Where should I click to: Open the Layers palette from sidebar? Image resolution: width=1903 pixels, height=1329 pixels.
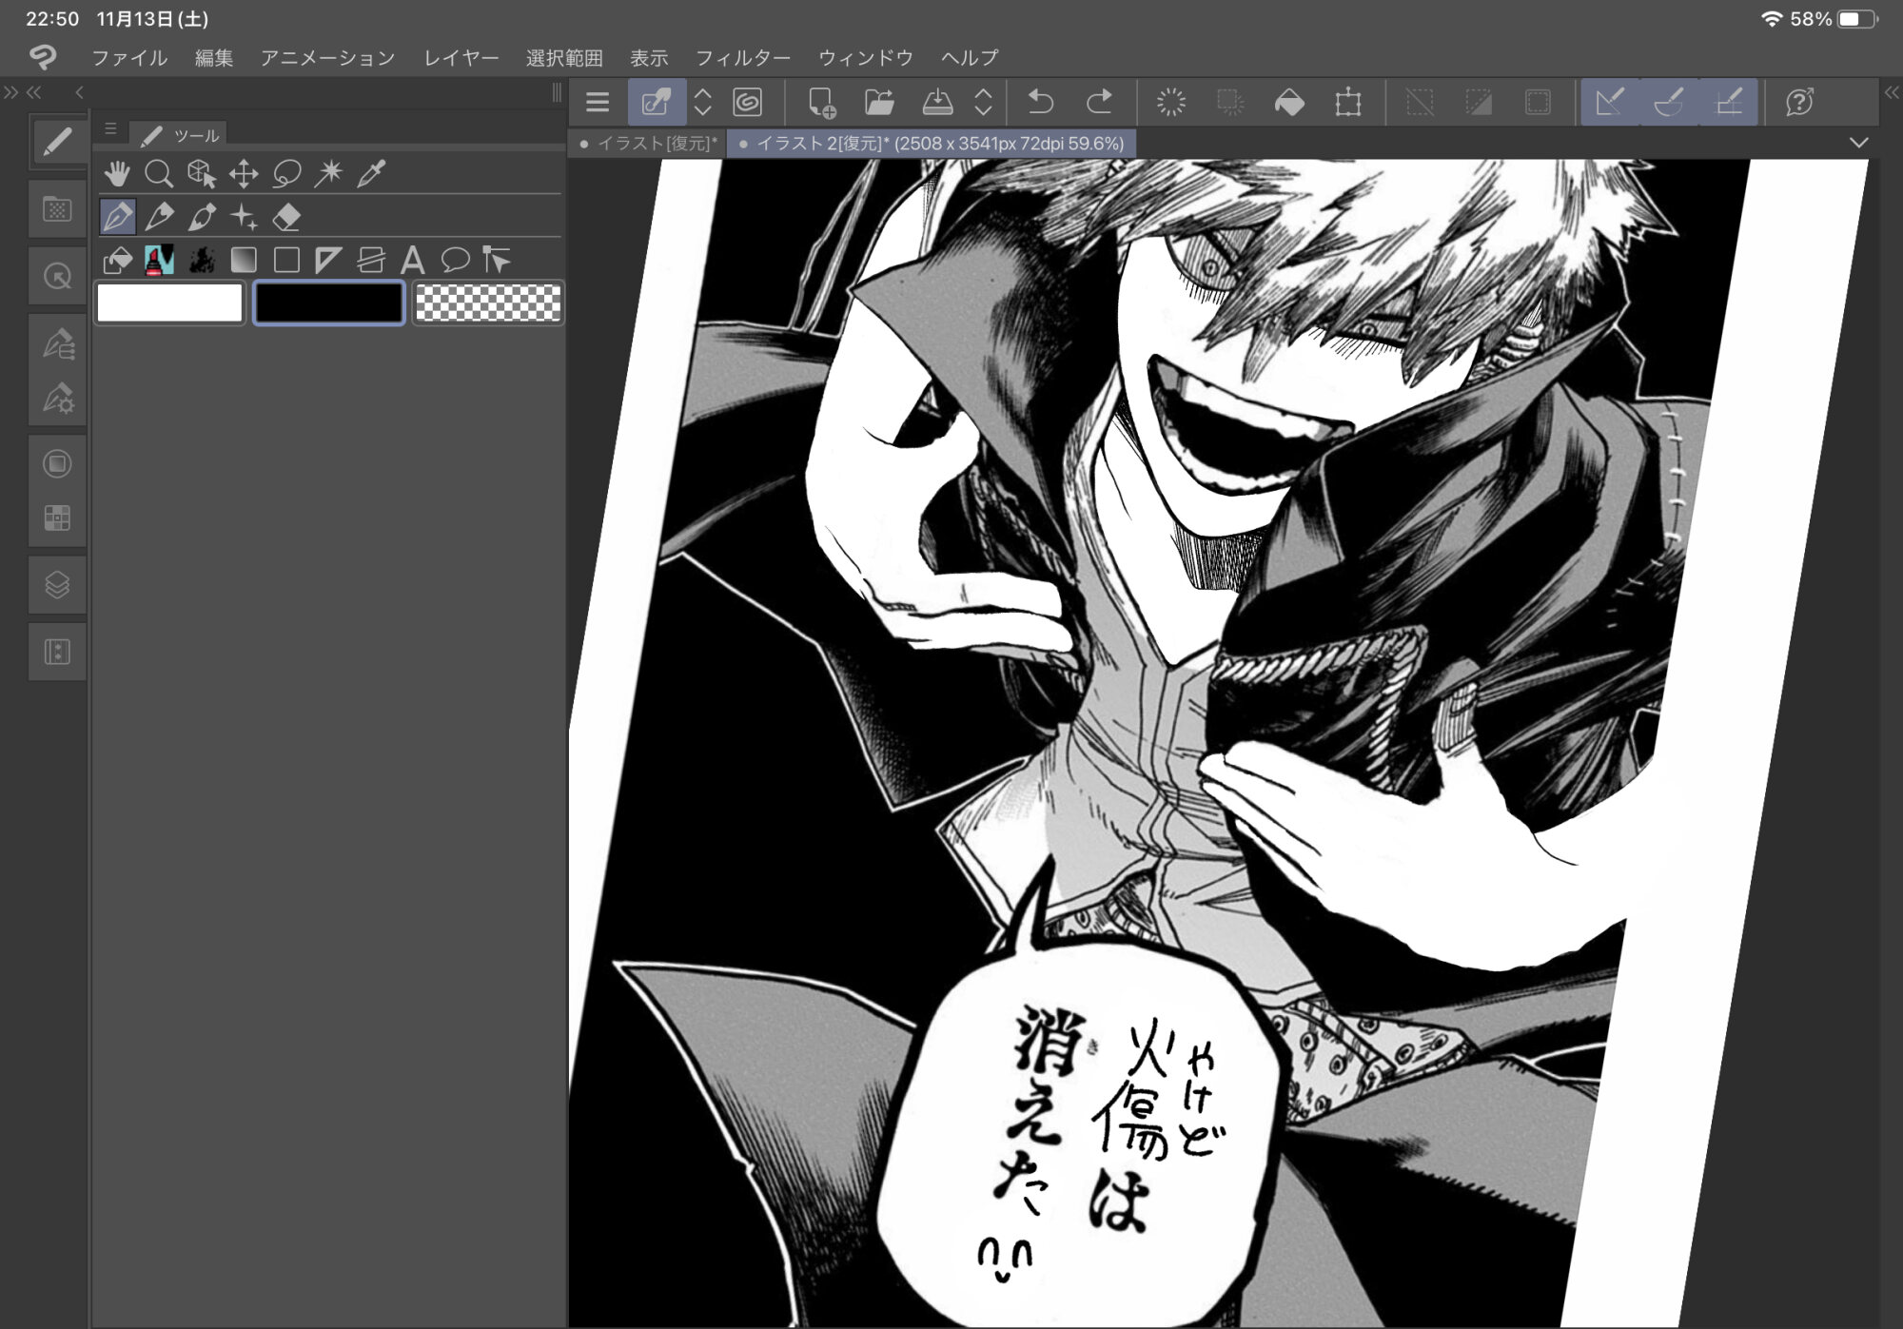(x=57, y=584)
